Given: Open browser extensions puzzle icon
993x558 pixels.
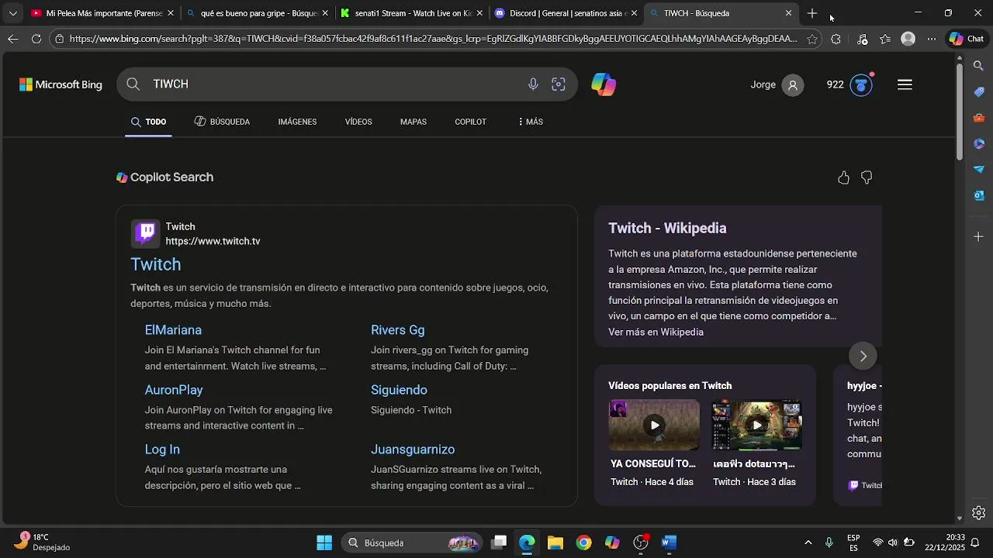Looking at the screenshot, I should (836, 39).
